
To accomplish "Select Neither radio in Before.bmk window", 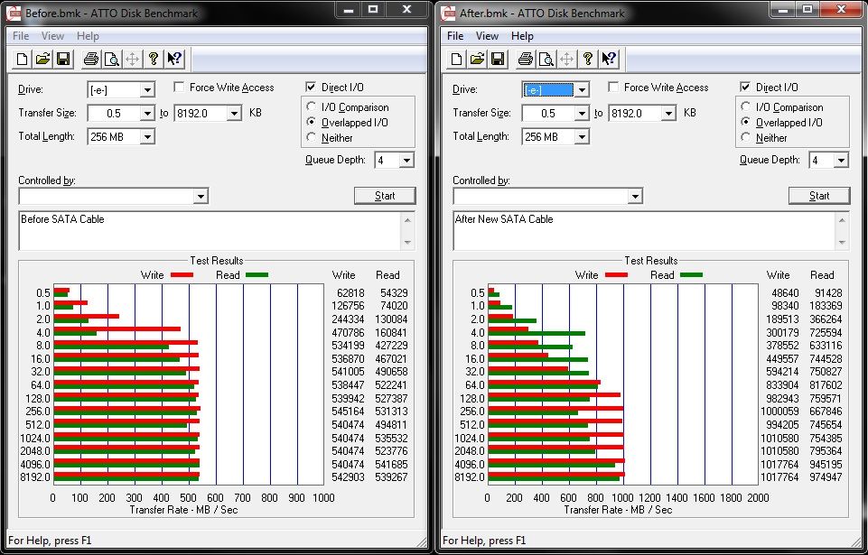I will tap(311, 136).
